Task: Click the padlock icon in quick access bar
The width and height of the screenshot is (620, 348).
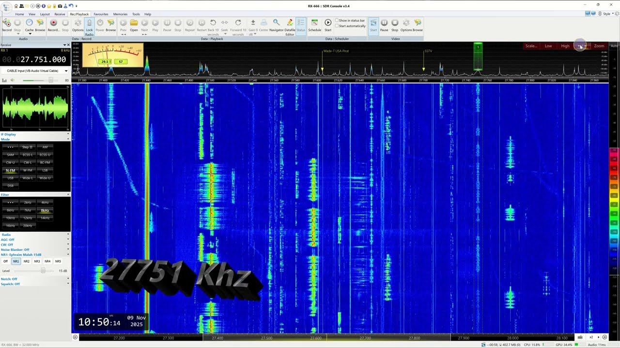Action: coord(54,6)
